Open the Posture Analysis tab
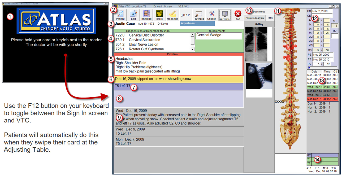This screenshot has height=176, width=342. (x=254, y=18)
